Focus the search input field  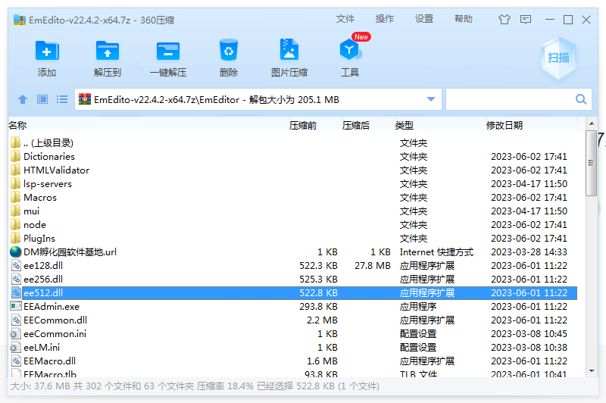point(510,99)
